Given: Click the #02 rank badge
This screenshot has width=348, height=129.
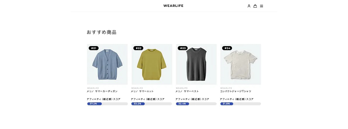Looking at the screenshot, I should (x=138, y=48).
